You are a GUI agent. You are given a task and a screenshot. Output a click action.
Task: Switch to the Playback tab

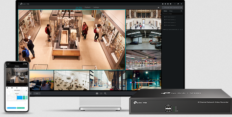[88, 7]
